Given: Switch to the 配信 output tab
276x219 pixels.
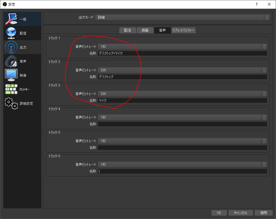Looking at the screenshot, I should click(128, 30).
